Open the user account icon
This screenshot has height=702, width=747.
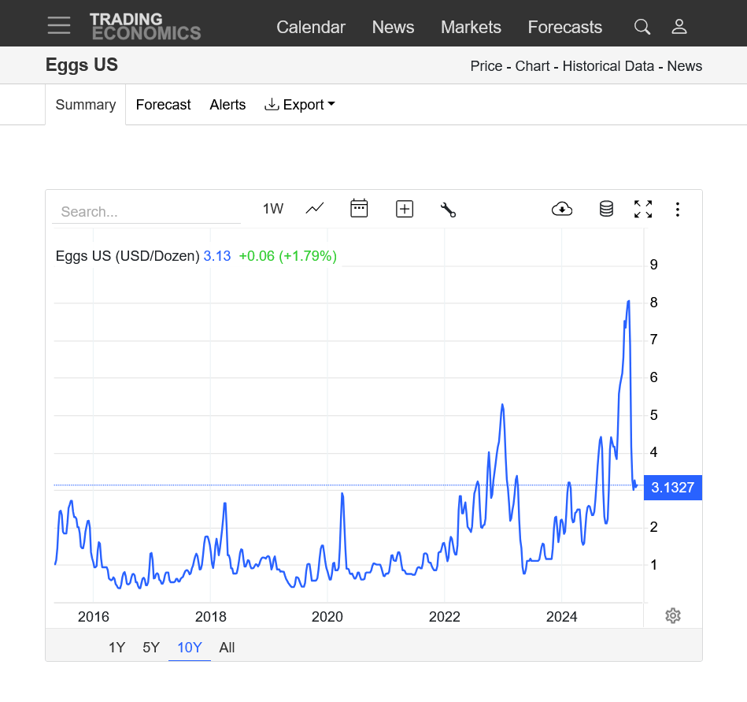pyautogui.click(x=679, y=27)
